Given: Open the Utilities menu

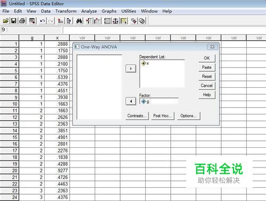Looking at the screenshot, I should point(129,11).
